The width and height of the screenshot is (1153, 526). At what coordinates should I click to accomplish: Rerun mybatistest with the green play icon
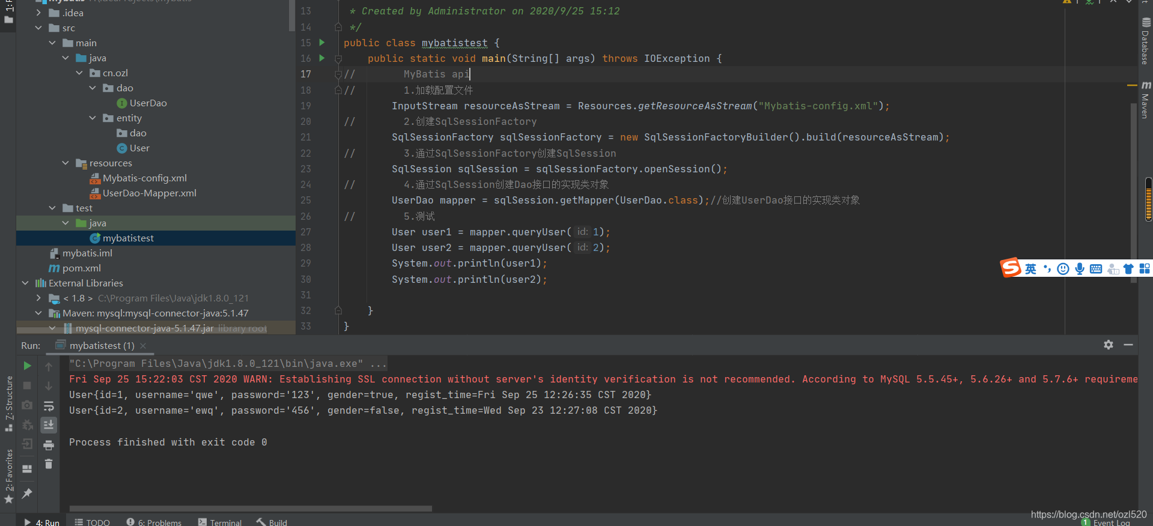click(27, 366)
